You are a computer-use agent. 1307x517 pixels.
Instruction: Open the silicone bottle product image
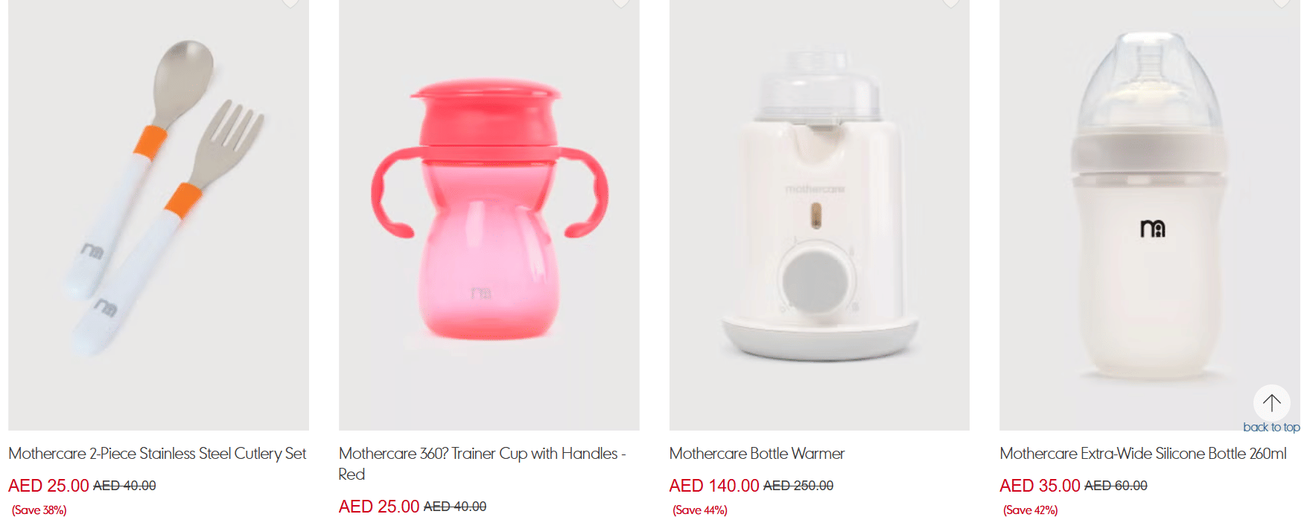[x=1149, y=215]
